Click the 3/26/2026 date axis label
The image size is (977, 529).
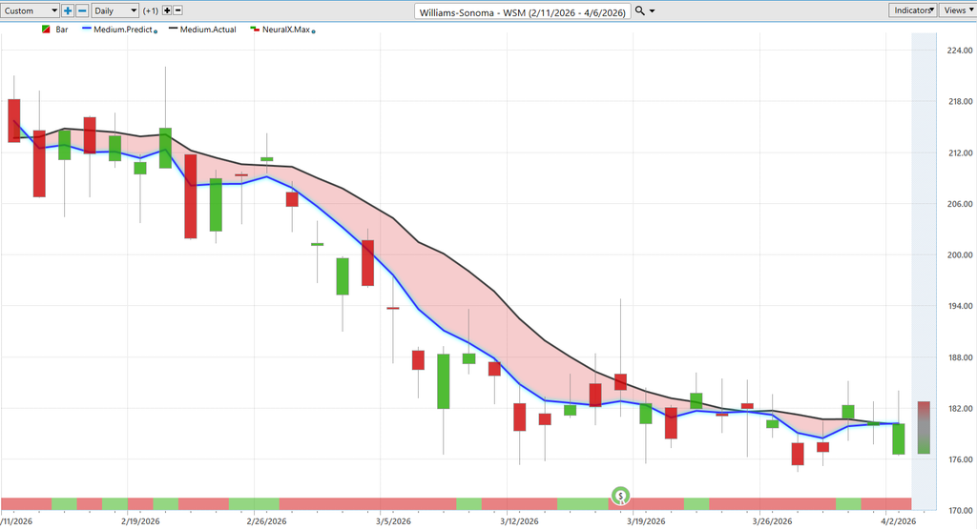pyautogui.click(x=773, y=521)
